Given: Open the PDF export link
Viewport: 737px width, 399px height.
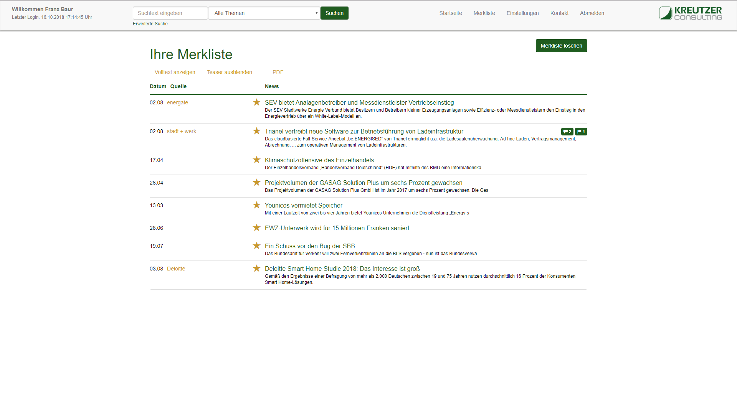Looking at the screenshot, I should (278, 72).
